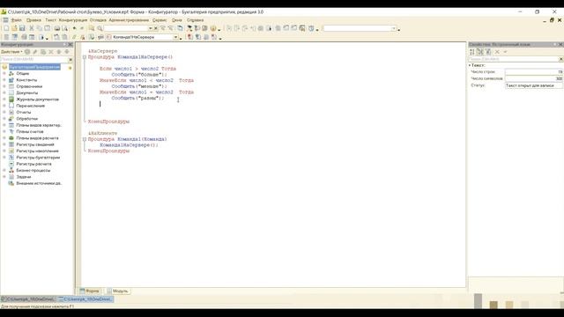Viewport: 564px width, 317px height.
Task: Click the sort alphabetically icon in properties panel
Action: tap(472, 52)
